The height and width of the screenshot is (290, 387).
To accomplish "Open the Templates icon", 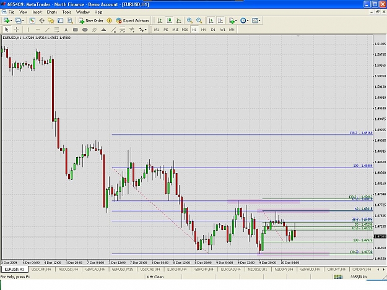I will pyautogui.click(x=254, y=20).
